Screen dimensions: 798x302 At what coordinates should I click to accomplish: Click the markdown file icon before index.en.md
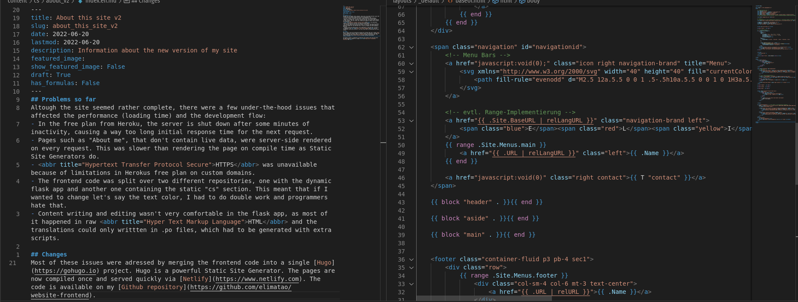tap(81, 2)
